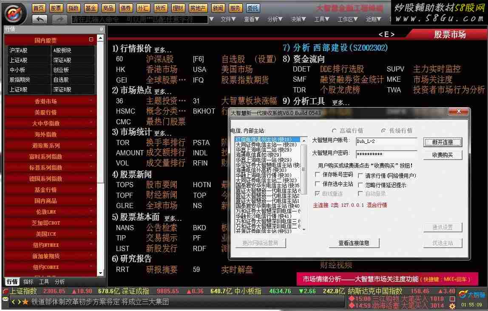Open the envelope message icon in status bar

5,299
